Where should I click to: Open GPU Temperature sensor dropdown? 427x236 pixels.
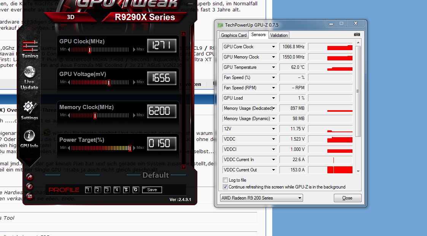(x=273, y=67)
